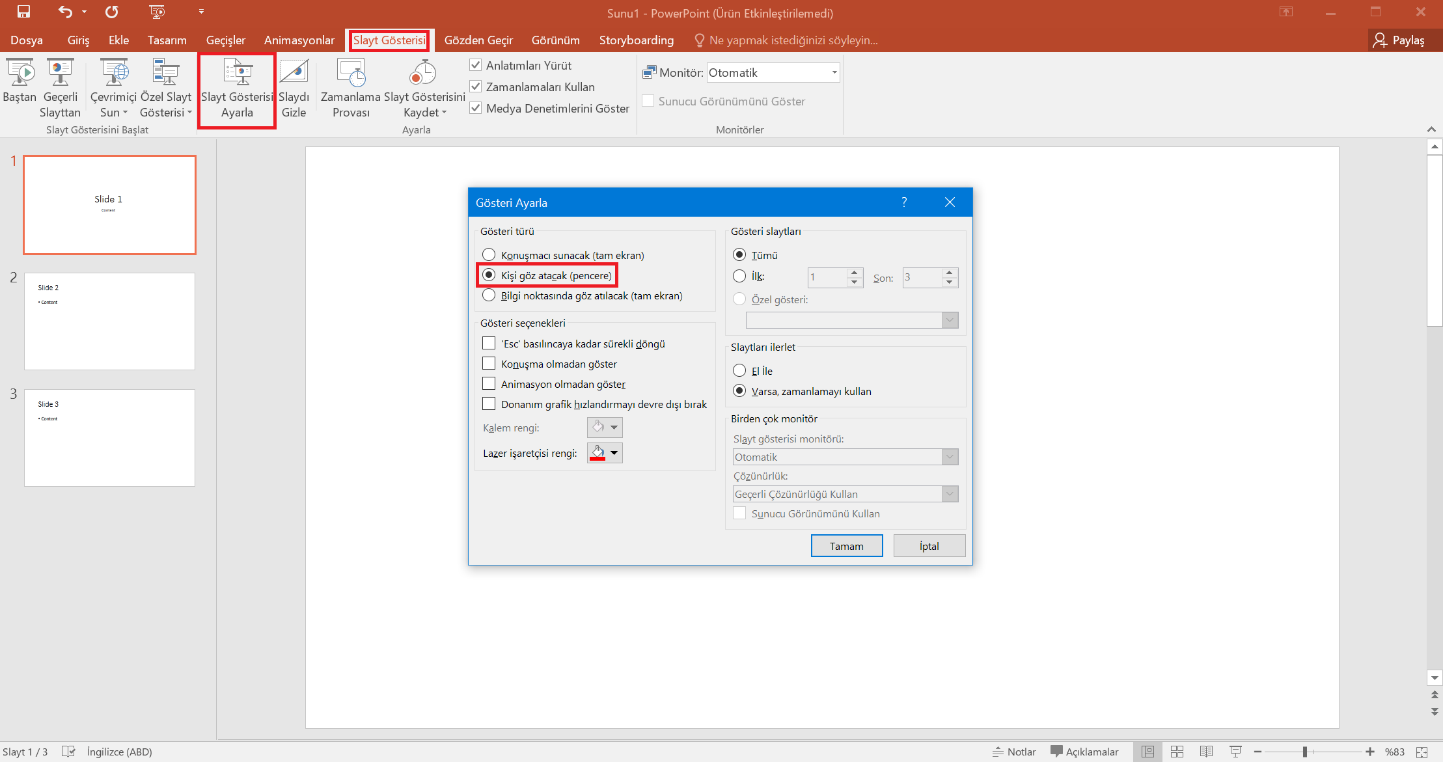Viewport: 1443px width, 762px height.
Task: Select Kişi göz atacak (pencere) option
Action: (489, 275)
